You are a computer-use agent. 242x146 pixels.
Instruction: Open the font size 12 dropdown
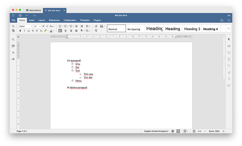(x=40, y=26)
